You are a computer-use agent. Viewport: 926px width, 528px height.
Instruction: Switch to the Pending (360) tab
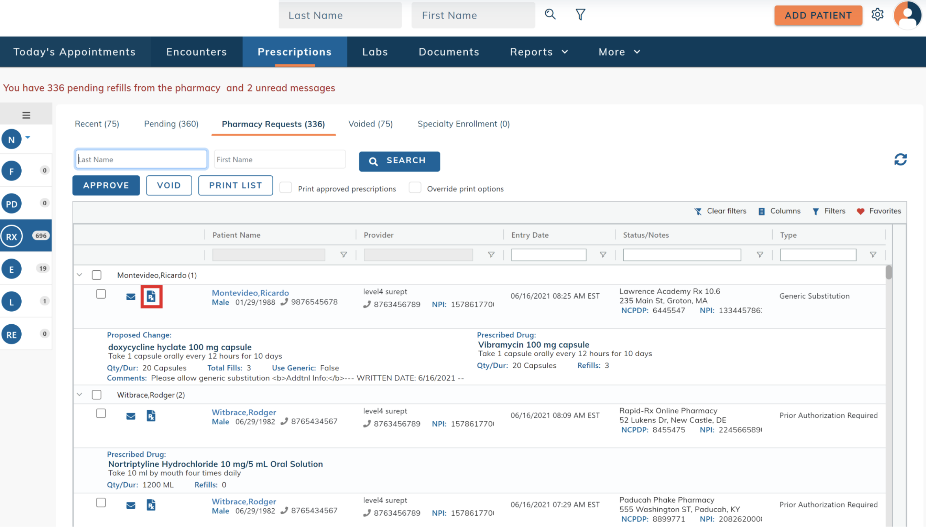point(171,124)
